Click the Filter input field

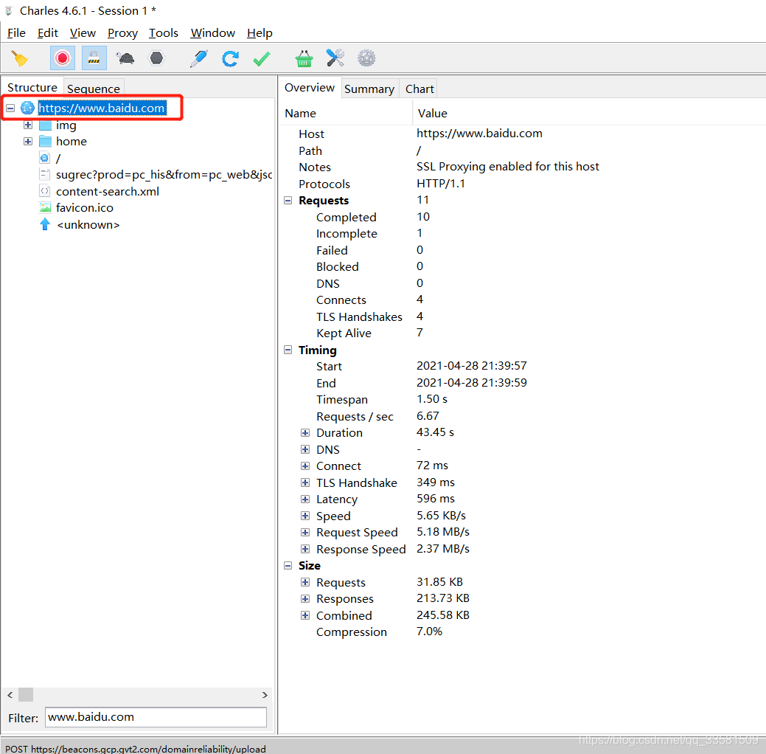click(156, 717)
